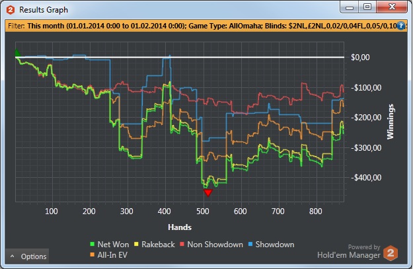Viewport: 413px width, 269px height.
Task: Click the Rakeback legend label
Action: point(158,245)
